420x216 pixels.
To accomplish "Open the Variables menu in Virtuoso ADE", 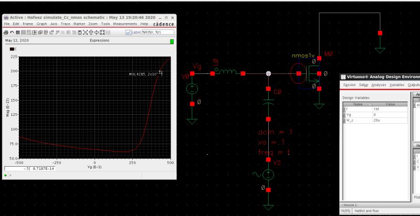I will coord(397,85).
